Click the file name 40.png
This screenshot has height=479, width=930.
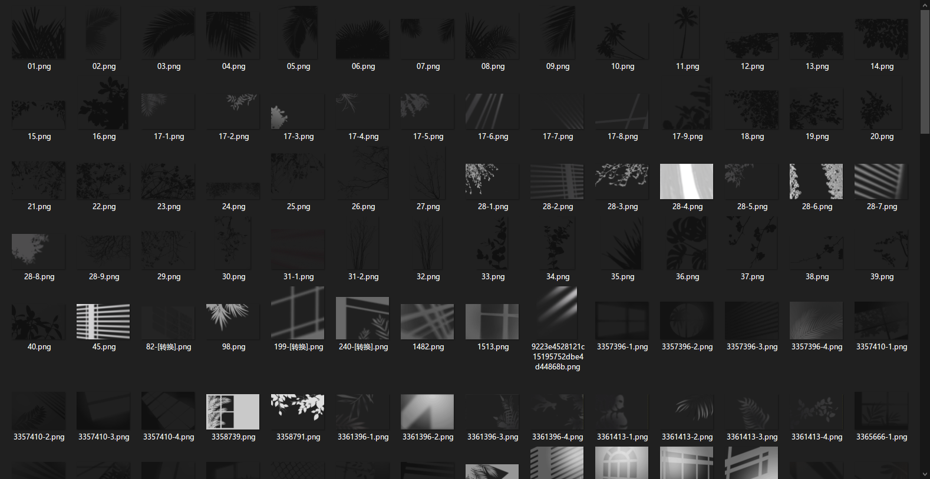39,347
